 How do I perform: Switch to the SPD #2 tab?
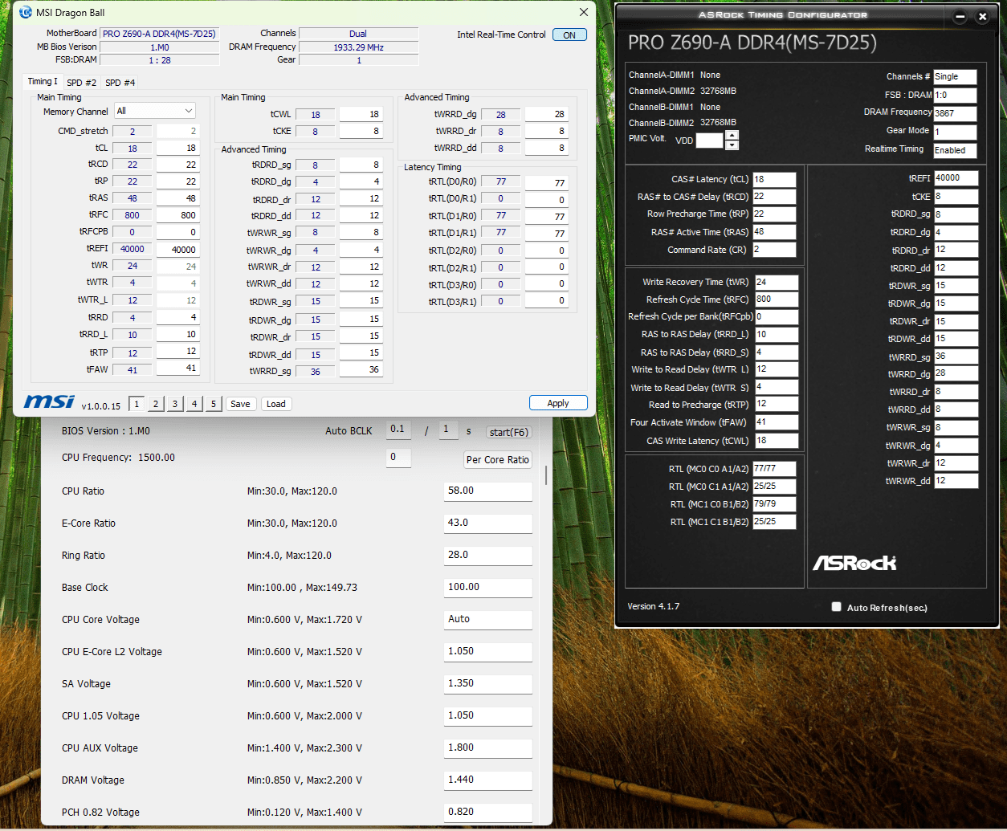81,82
